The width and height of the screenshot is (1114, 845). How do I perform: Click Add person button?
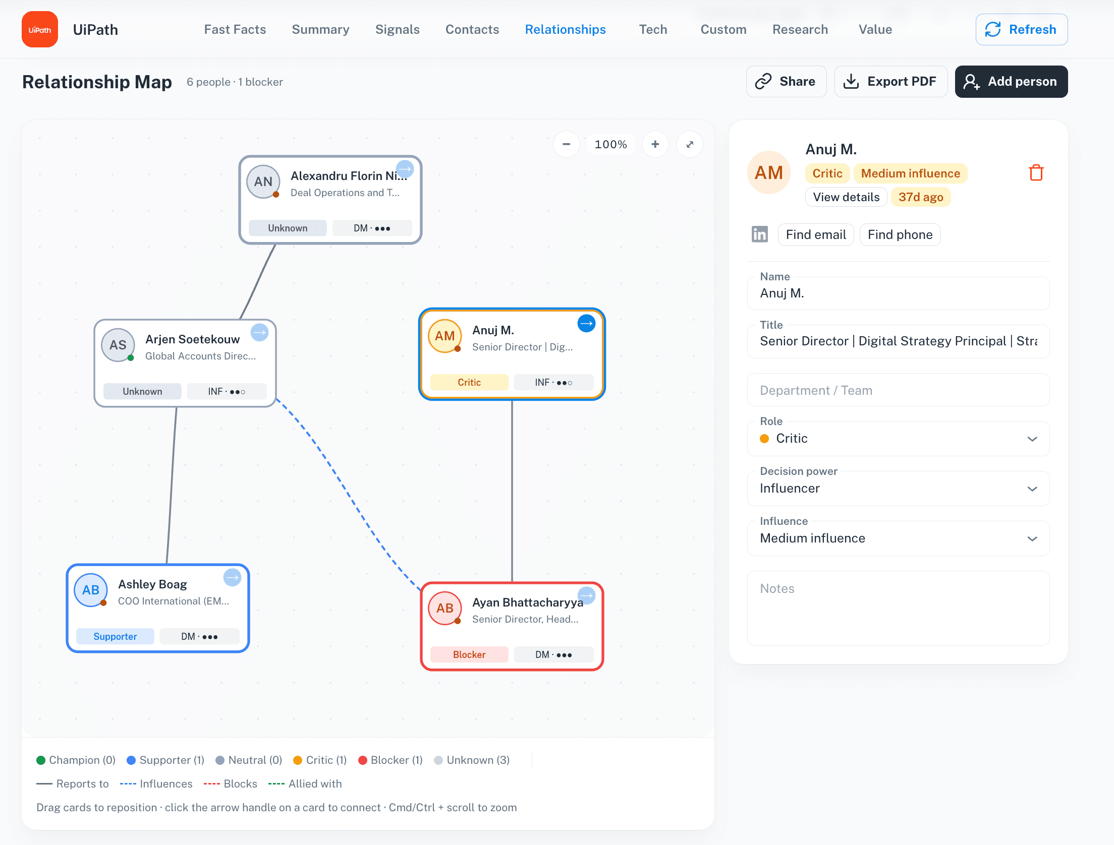pyautogui.click(x=1011, y=81)
